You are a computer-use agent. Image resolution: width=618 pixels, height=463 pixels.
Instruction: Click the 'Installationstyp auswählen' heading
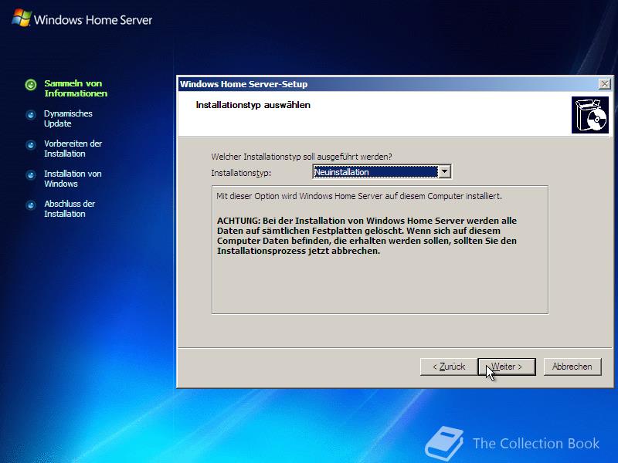pyautogui.click(x=253, y=105)
